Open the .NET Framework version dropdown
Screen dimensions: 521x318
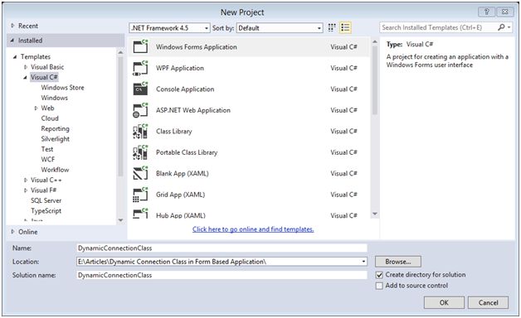pos(169,28)
